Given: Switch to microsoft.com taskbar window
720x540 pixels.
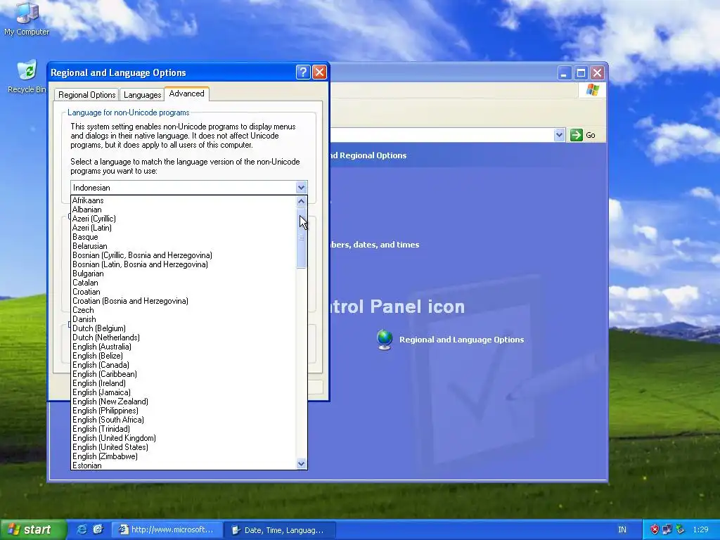Looking at the screenshot, I should tap(167, 530).
